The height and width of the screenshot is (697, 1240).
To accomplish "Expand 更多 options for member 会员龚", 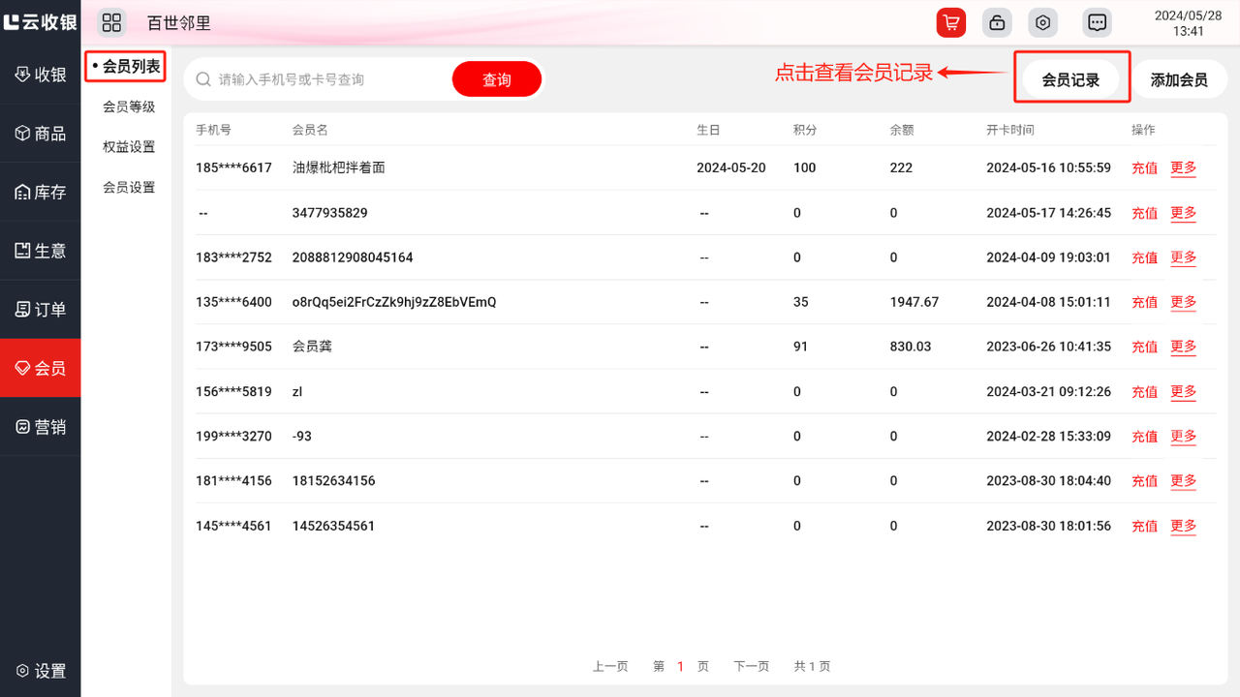I will [x=1183, y=347].
